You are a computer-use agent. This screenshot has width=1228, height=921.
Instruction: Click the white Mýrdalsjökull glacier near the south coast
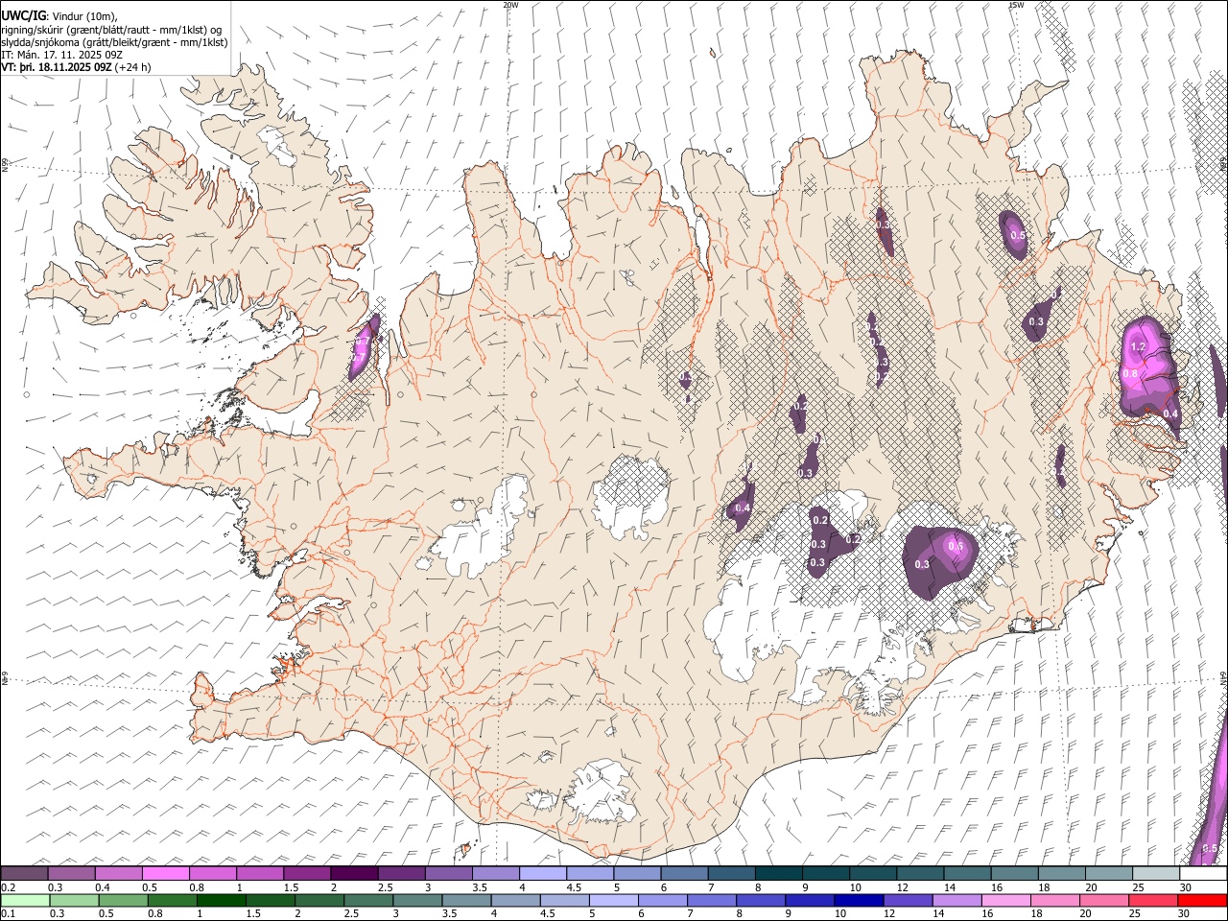point(600,792)
